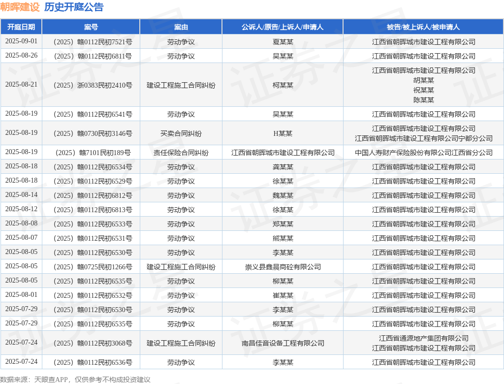Click plaintiff 龚某某
The image size is (504, 384).
coord(283,167)
